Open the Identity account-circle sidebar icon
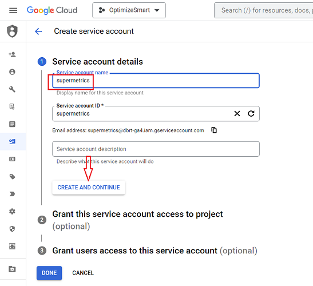This screenshot has height=286, width=313. click(12, 72)
